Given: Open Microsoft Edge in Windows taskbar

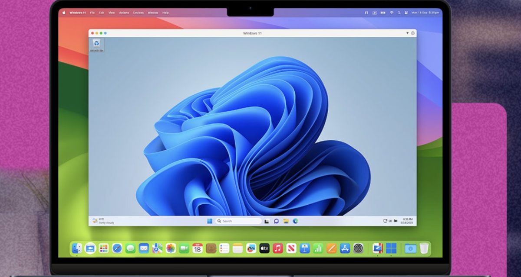Looking at the screenshot, I should [x=295, y=221].
